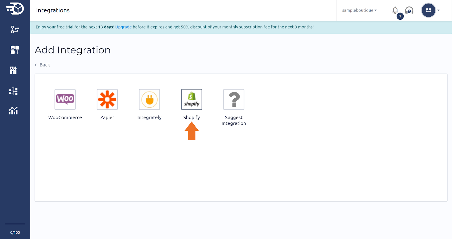Open the store icon in the sidebar
The height and width of the screenshot is (239, 452).
[x=13, y=70]
